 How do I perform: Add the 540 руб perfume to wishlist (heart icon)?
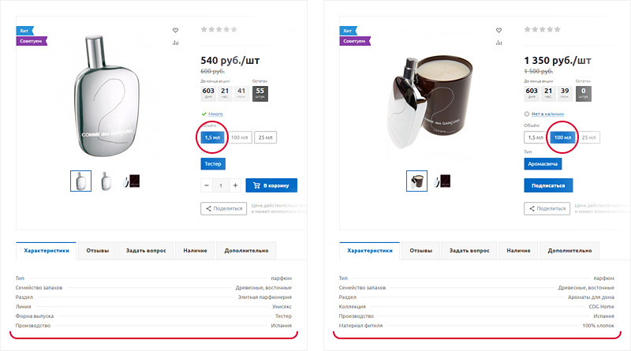(176, 31)
